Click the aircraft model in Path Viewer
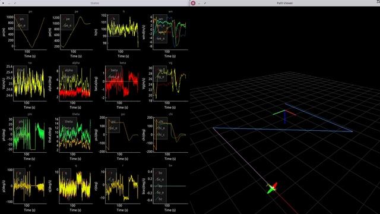This screenshot has height=214, width=380. pos(272,188)
